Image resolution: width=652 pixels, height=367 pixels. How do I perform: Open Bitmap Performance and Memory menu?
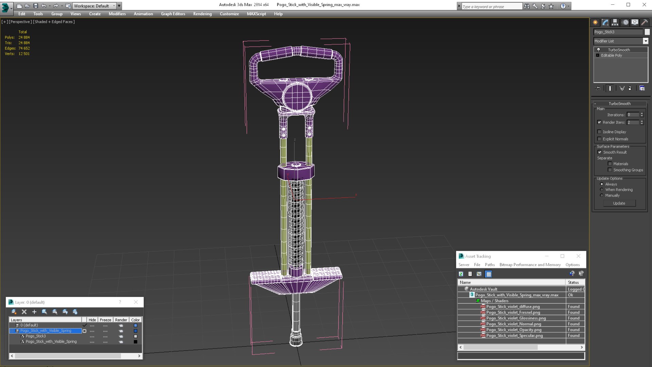pyautogui.click(x=530, y=265)
